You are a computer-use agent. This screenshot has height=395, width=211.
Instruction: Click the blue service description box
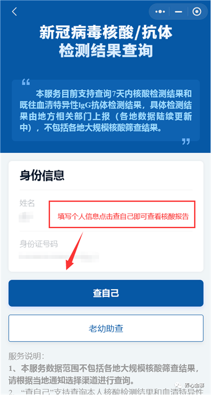tap(106, 110)
